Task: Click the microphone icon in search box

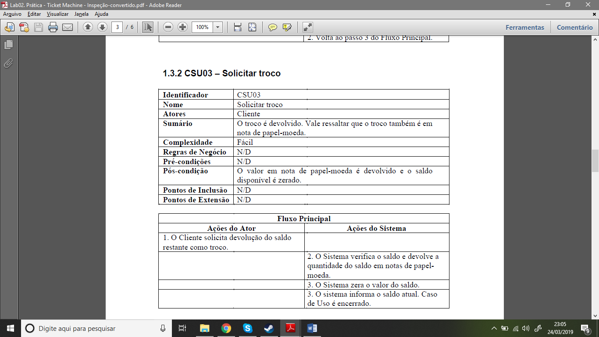Action: coord(163,328)
